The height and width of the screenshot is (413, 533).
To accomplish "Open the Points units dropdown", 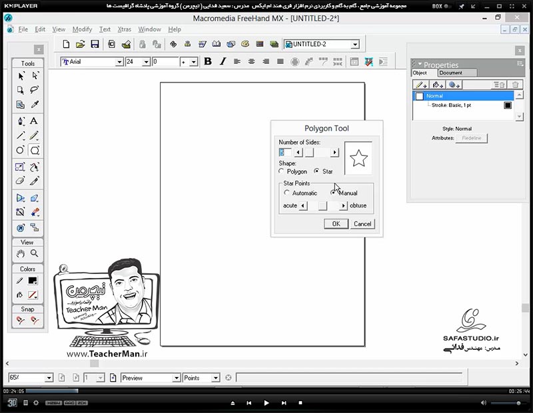I will click(x=215, y=378).
